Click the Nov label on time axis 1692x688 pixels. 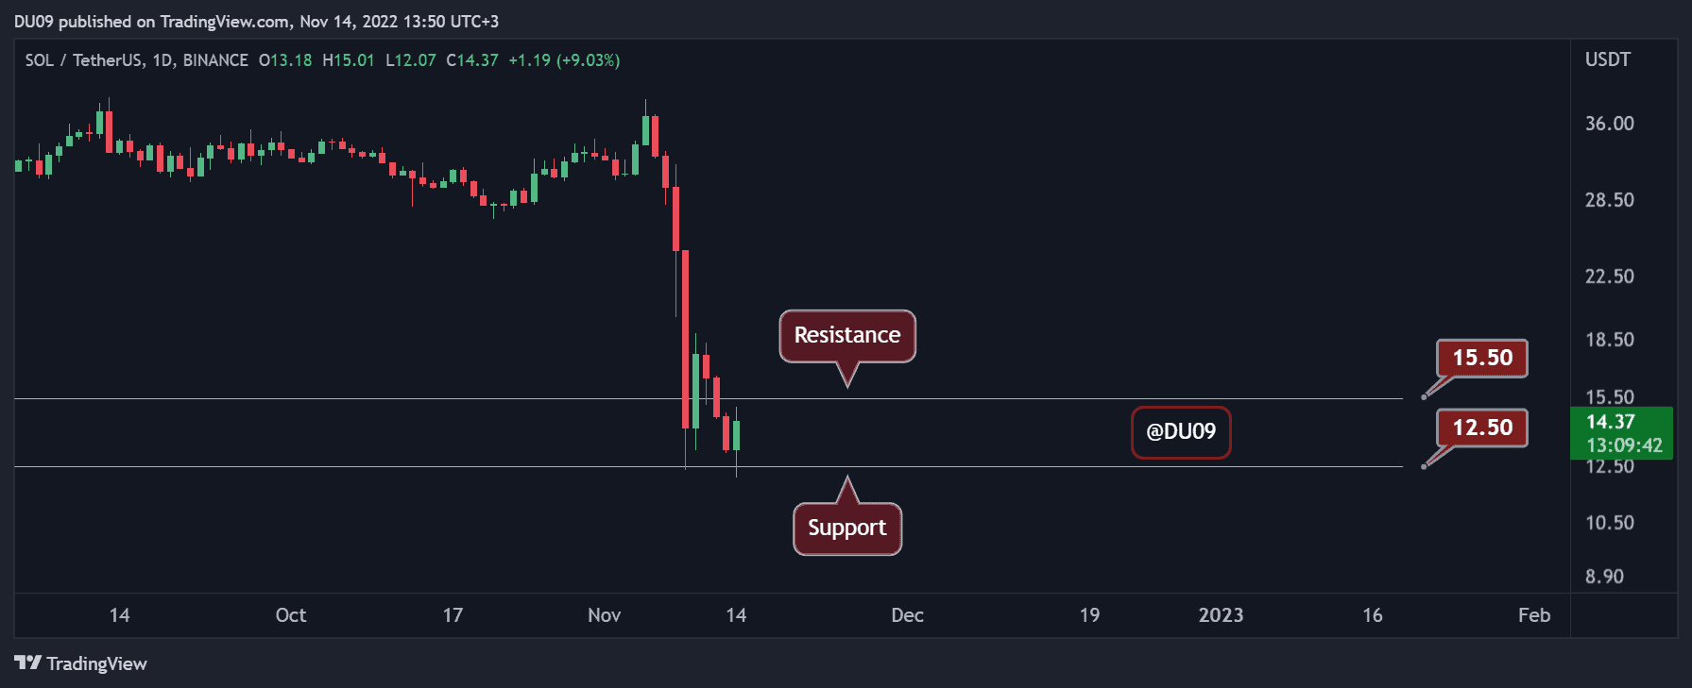(604, 615)
